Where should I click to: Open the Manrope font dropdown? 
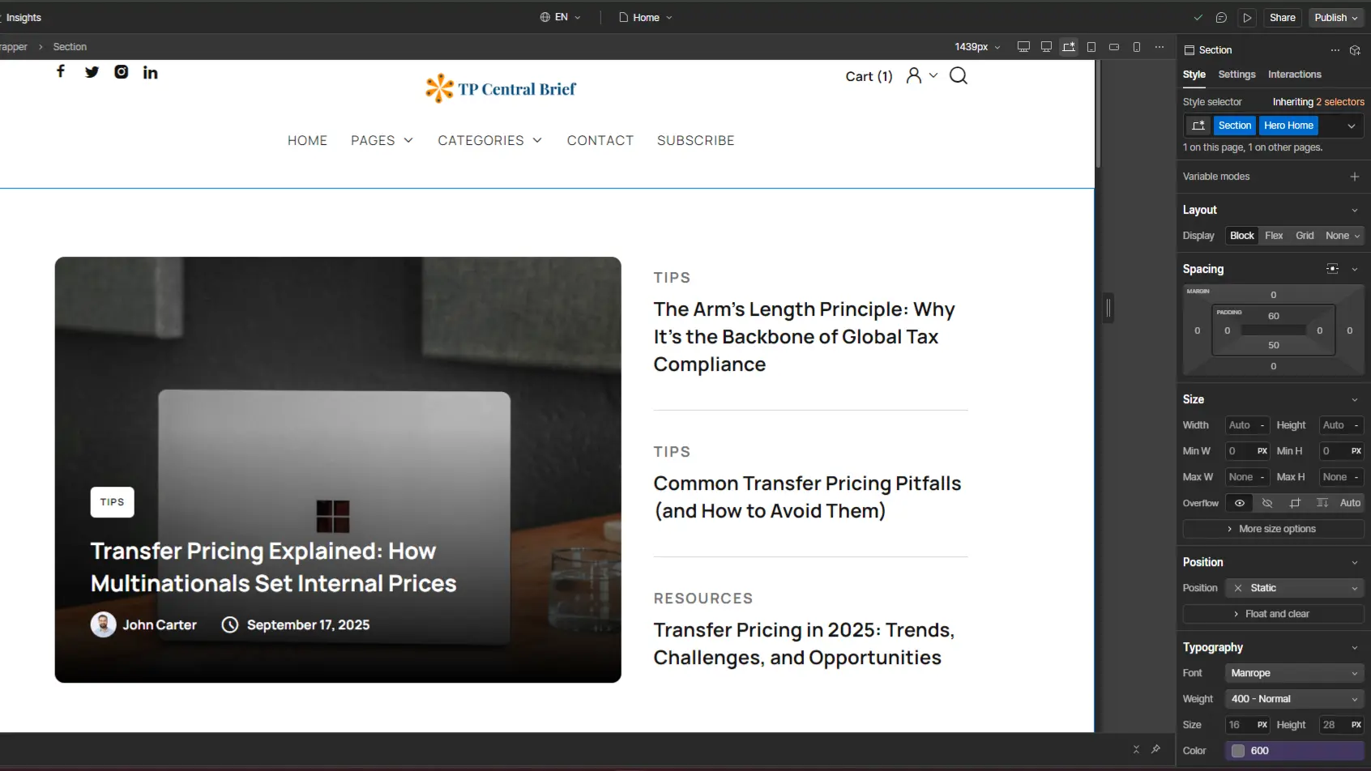1293,672
